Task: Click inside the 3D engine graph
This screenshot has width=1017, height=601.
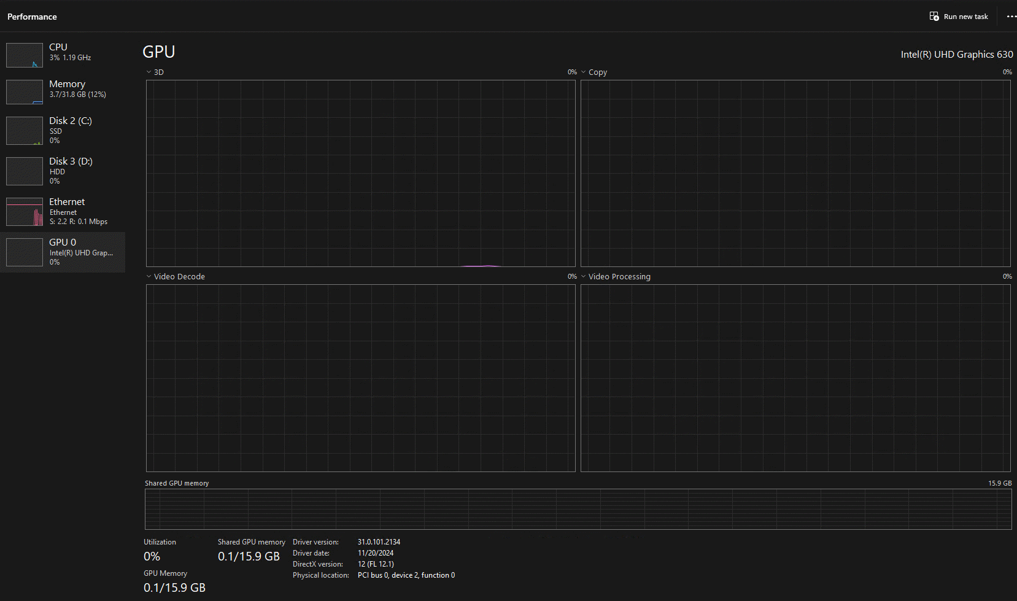Action: point(360,173)
